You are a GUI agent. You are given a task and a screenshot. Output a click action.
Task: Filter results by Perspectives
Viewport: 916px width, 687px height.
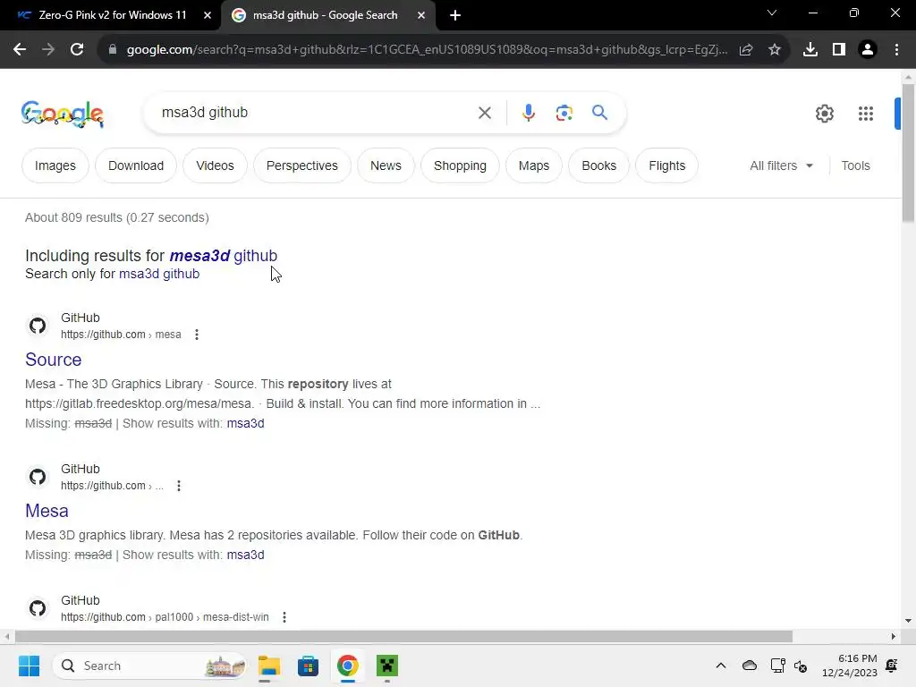[302, 165]
